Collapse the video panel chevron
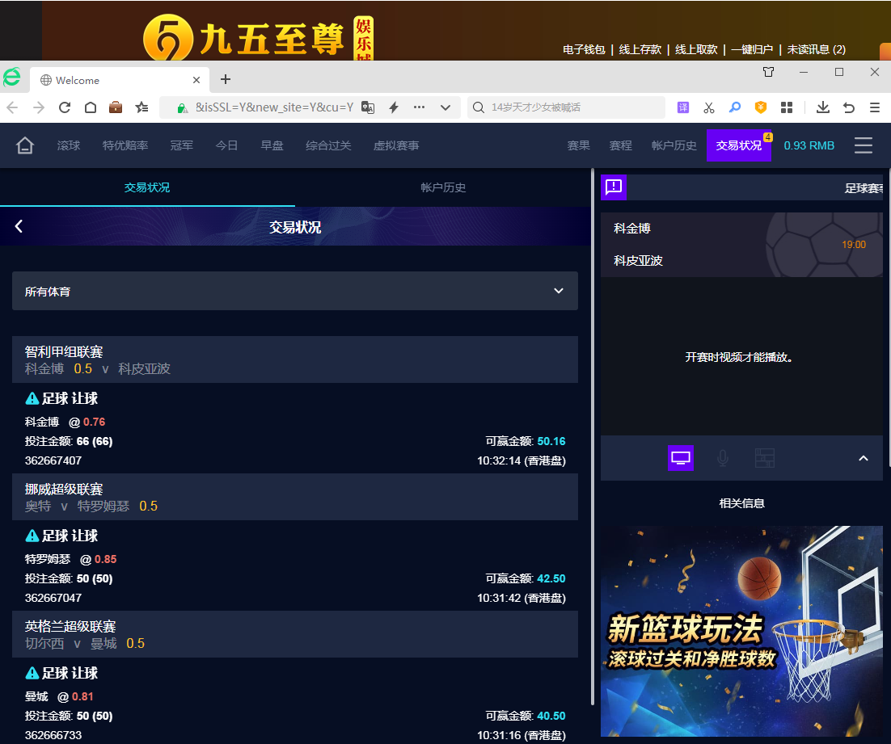Screen dimensions: 891x744 tap(863, 458)
